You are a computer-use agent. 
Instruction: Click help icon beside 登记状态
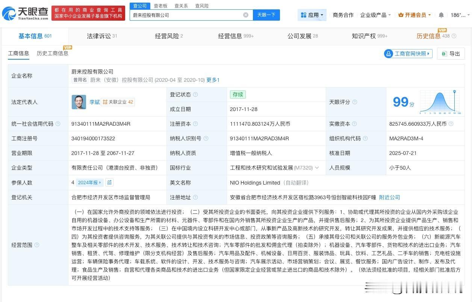[195, 95]
